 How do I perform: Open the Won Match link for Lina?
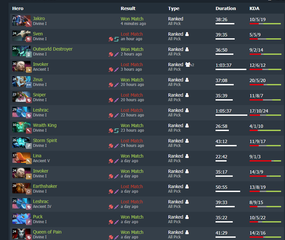pos(132,156)
